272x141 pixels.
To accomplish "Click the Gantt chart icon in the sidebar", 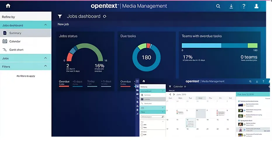I will pos(5,50).
